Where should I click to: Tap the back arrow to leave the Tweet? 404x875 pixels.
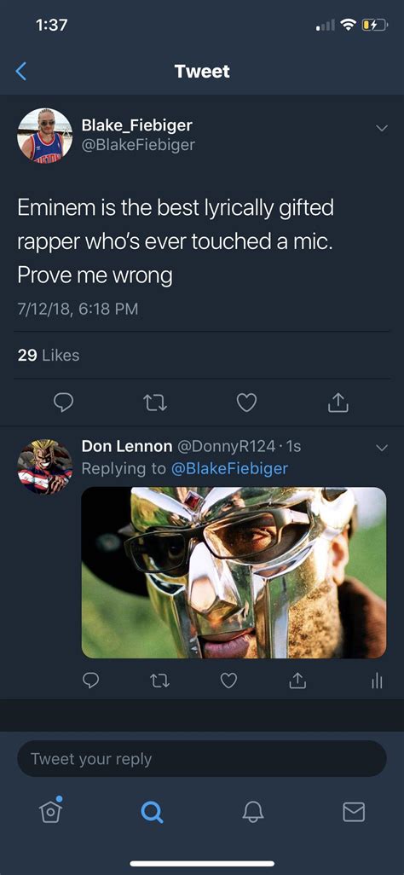pos(21,71)
